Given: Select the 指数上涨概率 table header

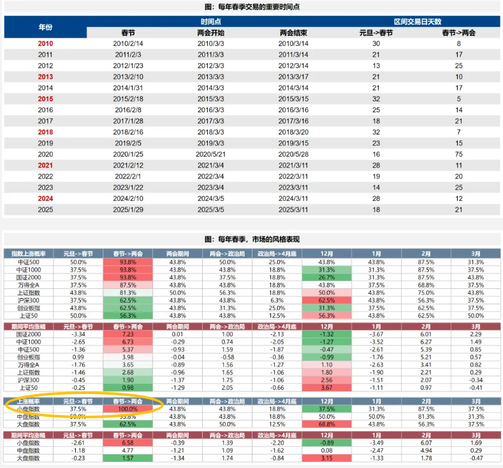Looking at the screenshot, I should [29, 254].
